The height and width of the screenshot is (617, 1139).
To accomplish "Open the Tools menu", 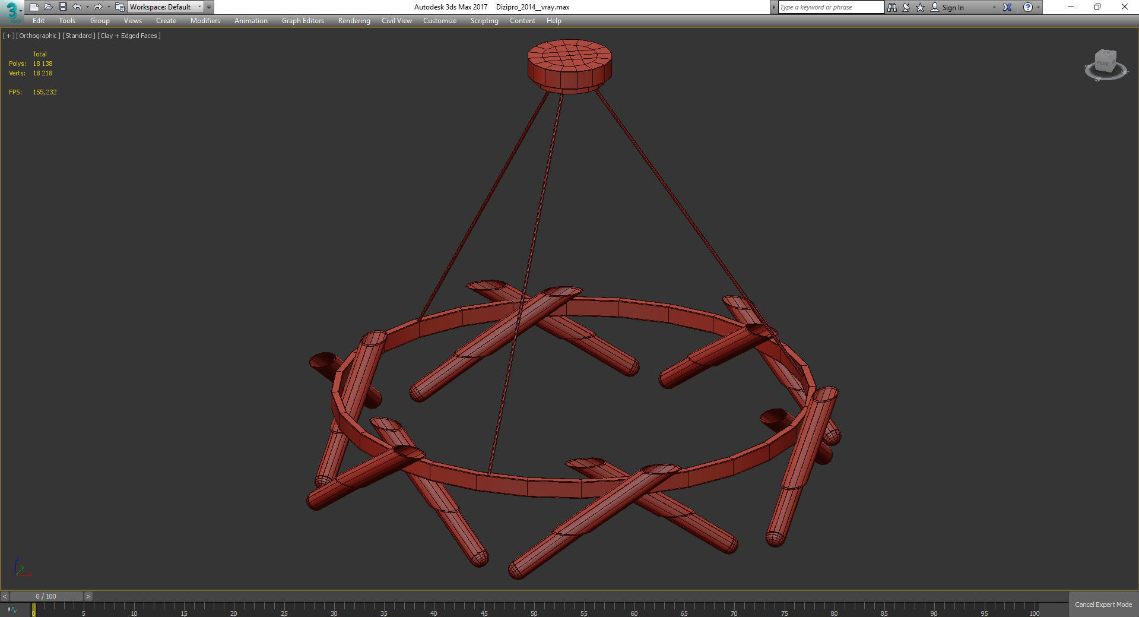I will pos(67,21).
